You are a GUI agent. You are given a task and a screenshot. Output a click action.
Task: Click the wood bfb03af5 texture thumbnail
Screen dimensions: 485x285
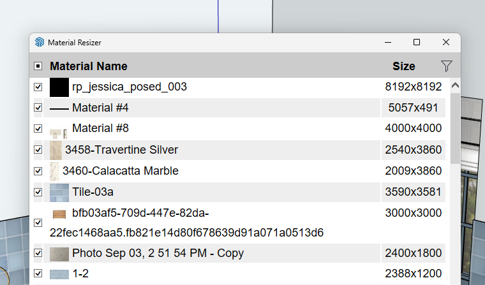click(x=59, y=214)
